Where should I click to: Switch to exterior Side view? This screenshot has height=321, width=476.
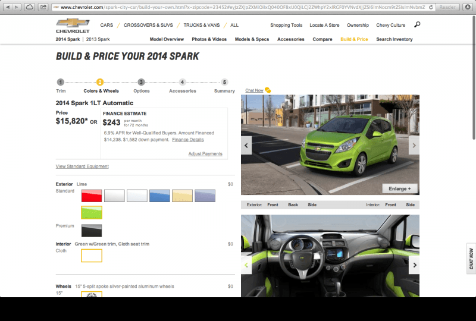coord(312,205)
